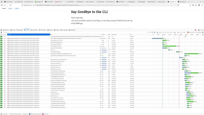Open the Memory devtools tab
Viewport: 204px width, 115px height.
[50, 30]
